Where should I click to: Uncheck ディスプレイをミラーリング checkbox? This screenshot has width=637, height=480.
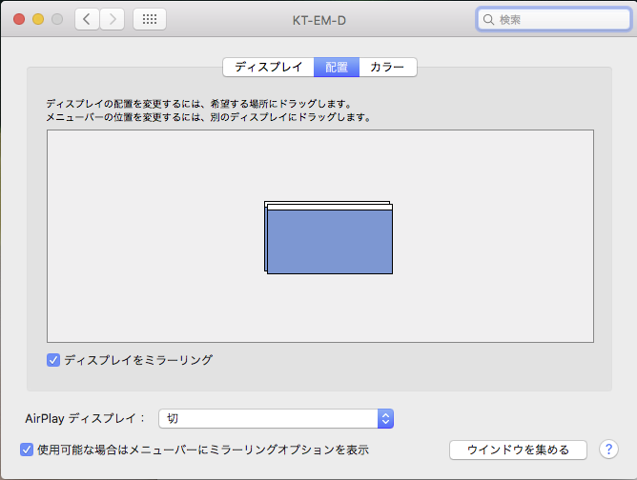tap(53, 360)
